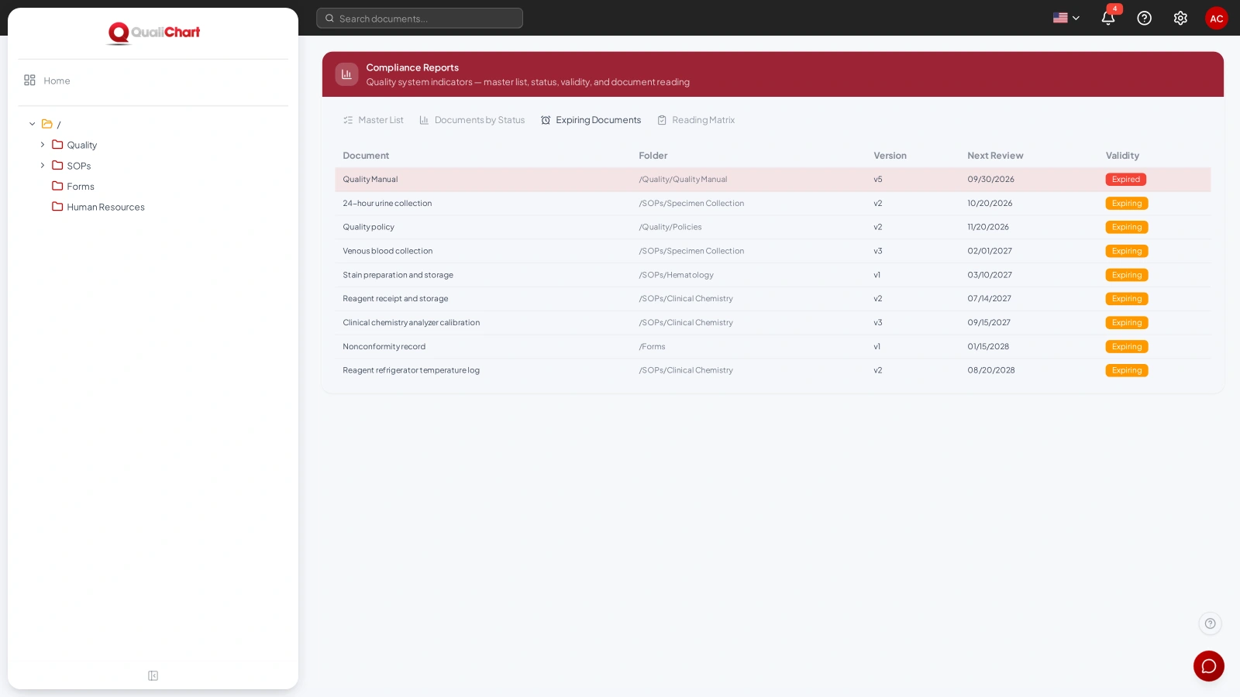Viewport: 1240px width, 697px height.
Task: Open 24-hour urine collection row
Action: coord(773,204)
